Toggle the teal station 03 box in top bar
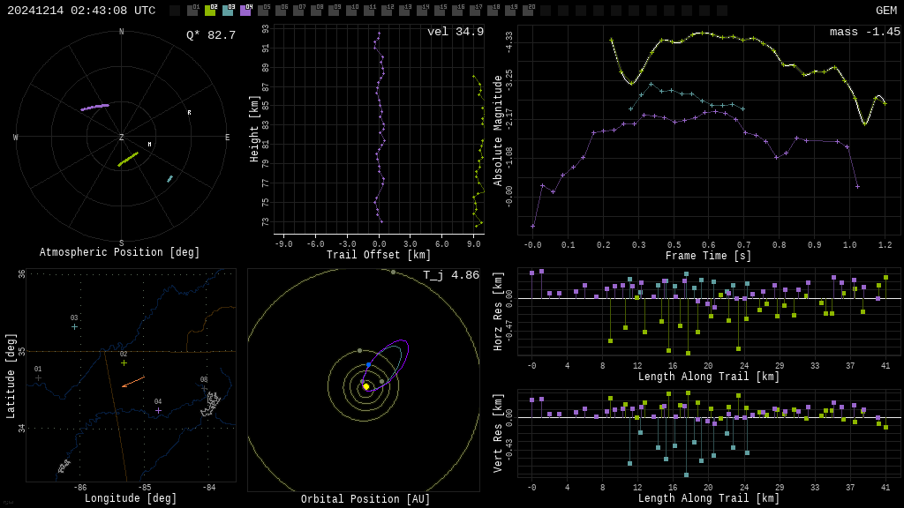The image size is (904, 508). [228, 11]
